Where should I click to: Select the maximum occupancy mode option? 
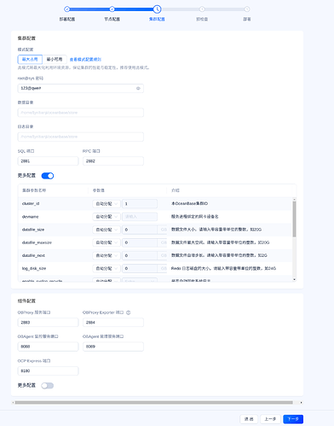pos(30,59)
